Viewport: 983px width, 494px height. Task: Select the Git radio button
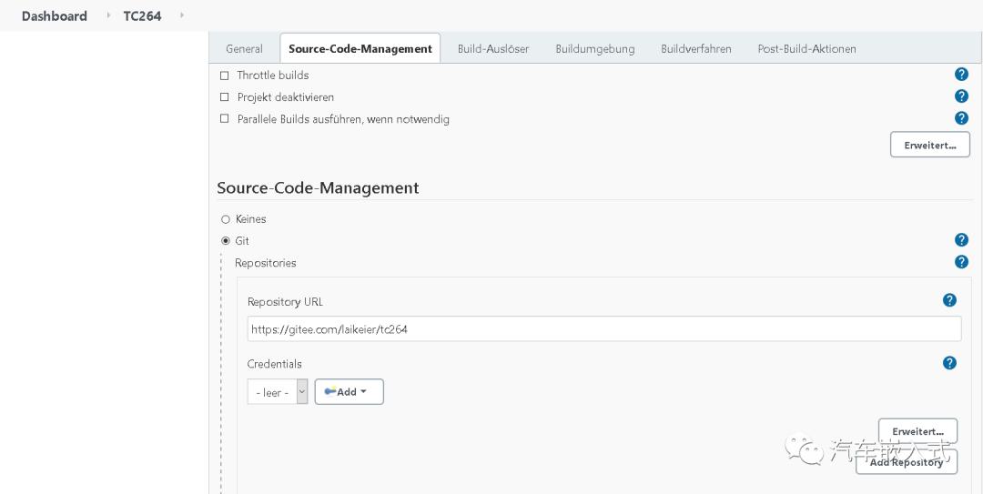(226, 241)
